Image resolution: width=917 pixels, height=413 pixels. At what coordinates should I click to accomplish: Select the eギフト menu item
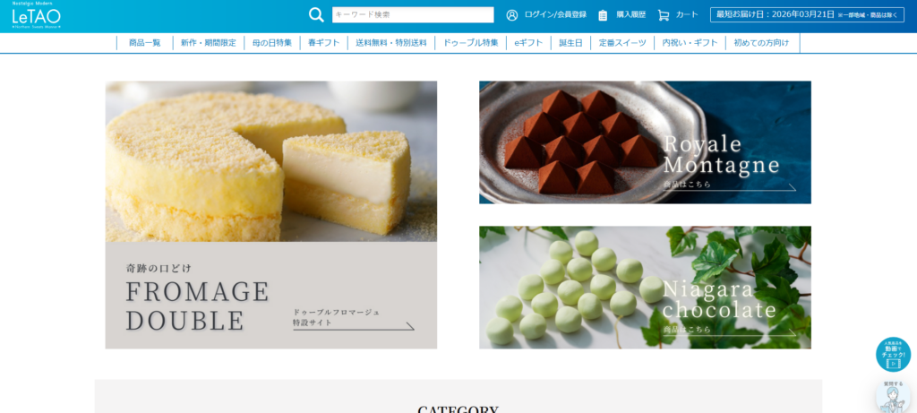click(528, 43)
